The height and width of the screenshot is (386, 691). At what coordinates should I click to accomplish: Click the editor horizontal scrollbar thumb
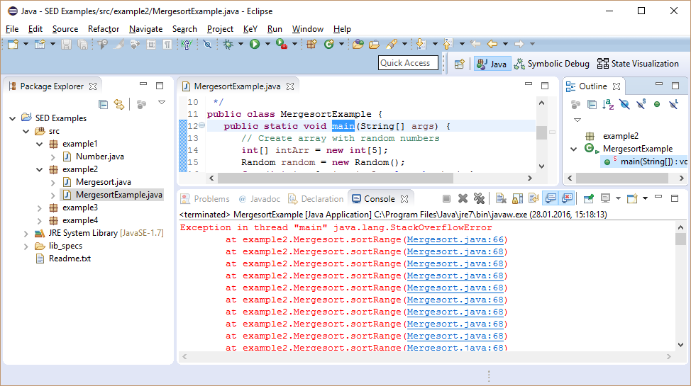click(336, 178)
